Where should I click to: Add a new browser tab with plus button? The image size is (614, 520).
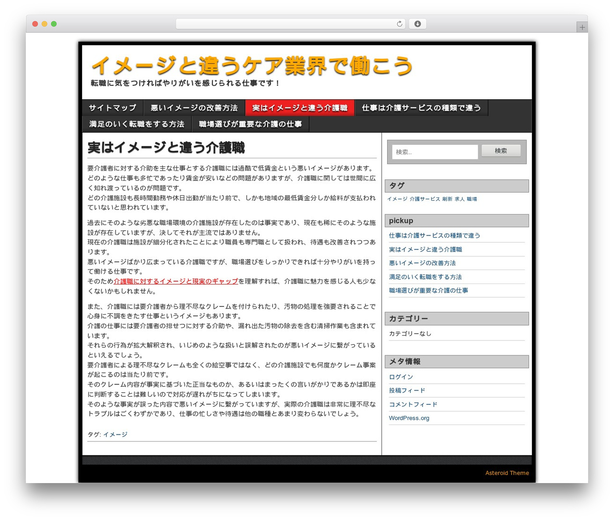(582, 27)
